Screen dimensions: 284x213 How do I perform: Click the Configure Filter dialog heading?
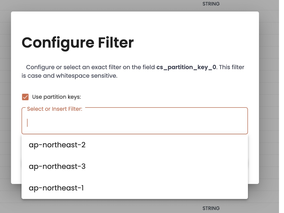[78, 43]
